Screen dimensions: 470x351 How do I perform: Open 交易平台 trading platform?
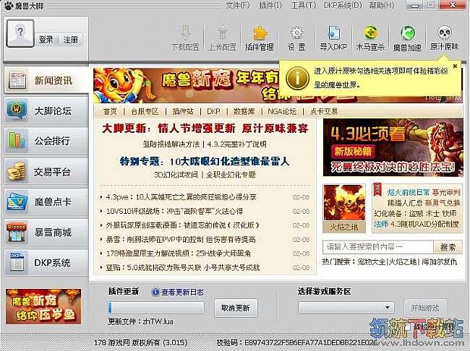46,172
